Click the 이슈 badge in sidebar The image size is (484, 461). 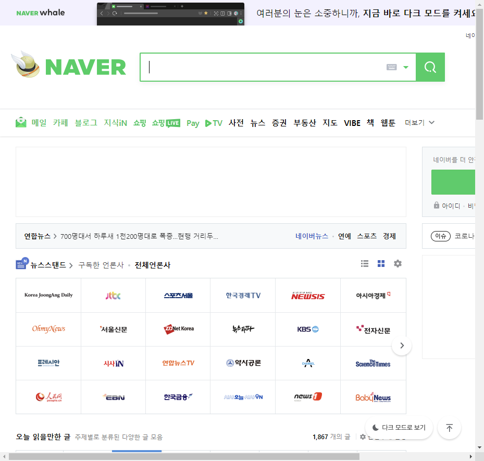[440, 236]
